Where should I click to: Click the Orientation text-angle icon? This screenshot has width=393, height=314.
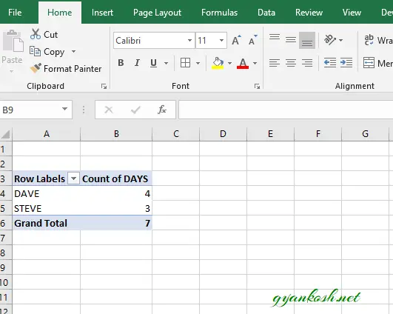click(x=330, y=40)
